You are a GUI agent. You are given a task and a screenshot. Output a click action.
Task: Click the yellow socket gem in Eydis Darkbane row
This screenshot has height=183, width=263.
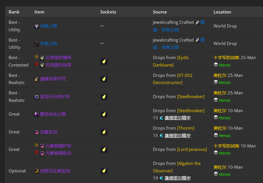point(104,61)
